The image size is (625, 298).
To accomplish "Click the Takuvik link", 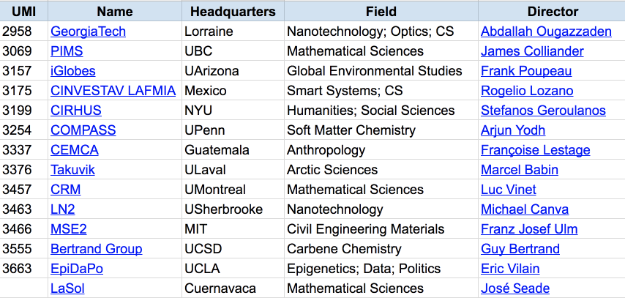I will pos(72,170).
